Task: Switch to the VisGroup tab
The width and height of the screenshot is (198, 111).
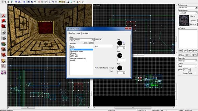Action: (x=85, y=34)
